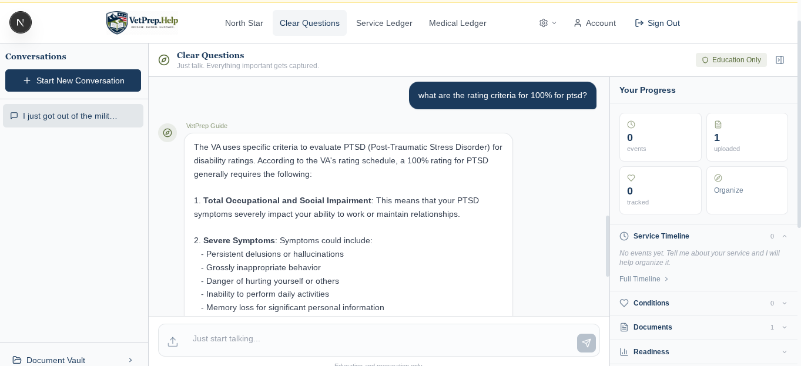Click the Education Only shield badge
This screenshot has width=801, height=366.
click(731, 60)
